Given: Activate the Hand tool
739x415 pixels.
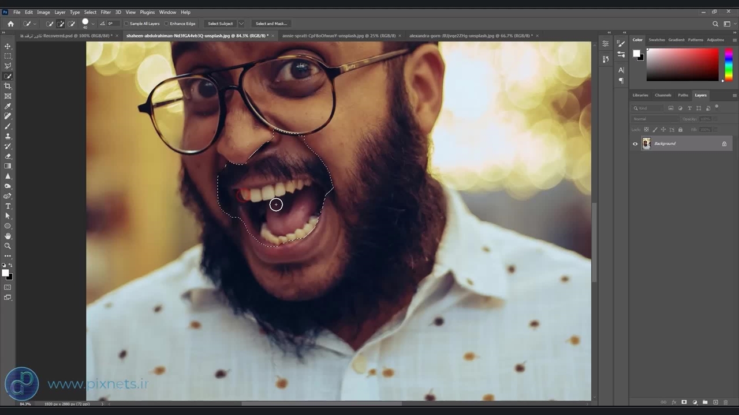Looking at the screenshot, I should (x=8, y=236).
